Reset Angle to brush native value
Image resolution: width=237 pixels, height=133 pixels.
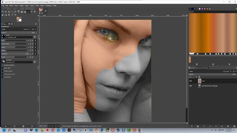coord(33,47)
